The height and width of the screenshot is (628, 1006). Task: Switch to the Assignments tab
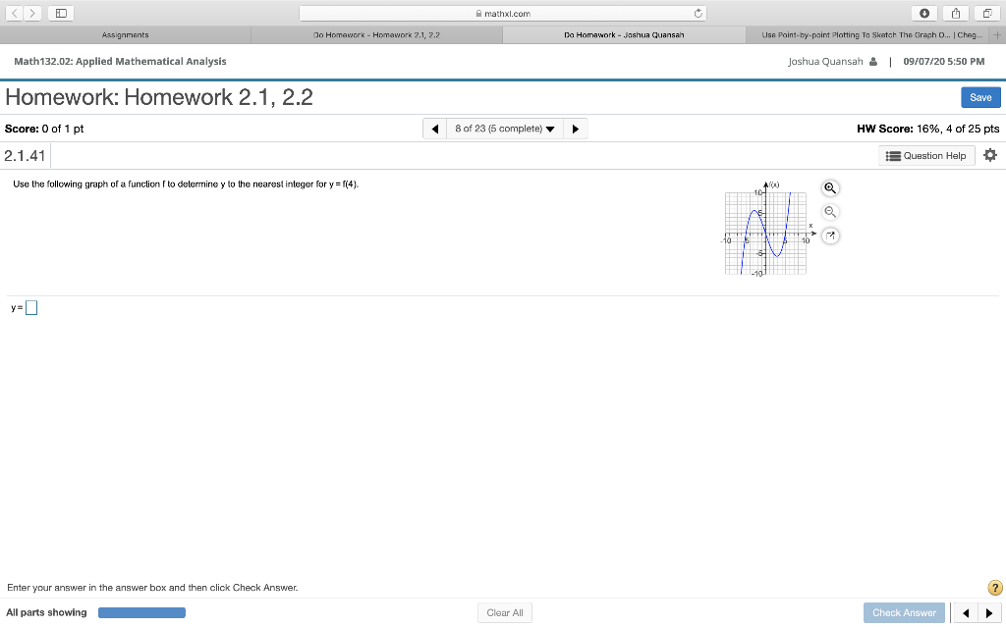tap(125, 32)
